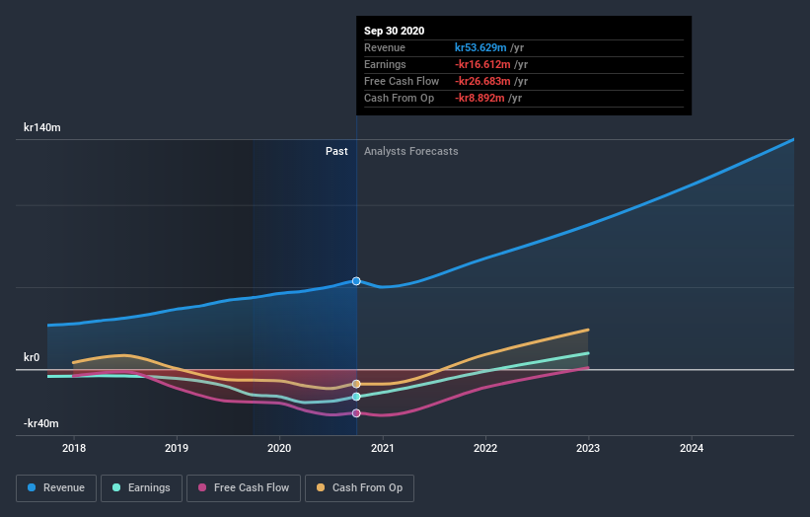Toggle the Earnings legend button
The image size is (810, 517).
(x=141, y=488)
